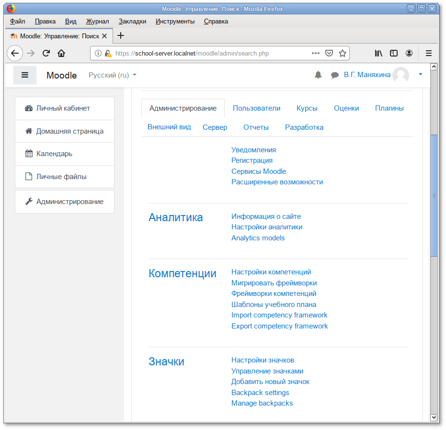Open the Вид menu

[70, 22]
